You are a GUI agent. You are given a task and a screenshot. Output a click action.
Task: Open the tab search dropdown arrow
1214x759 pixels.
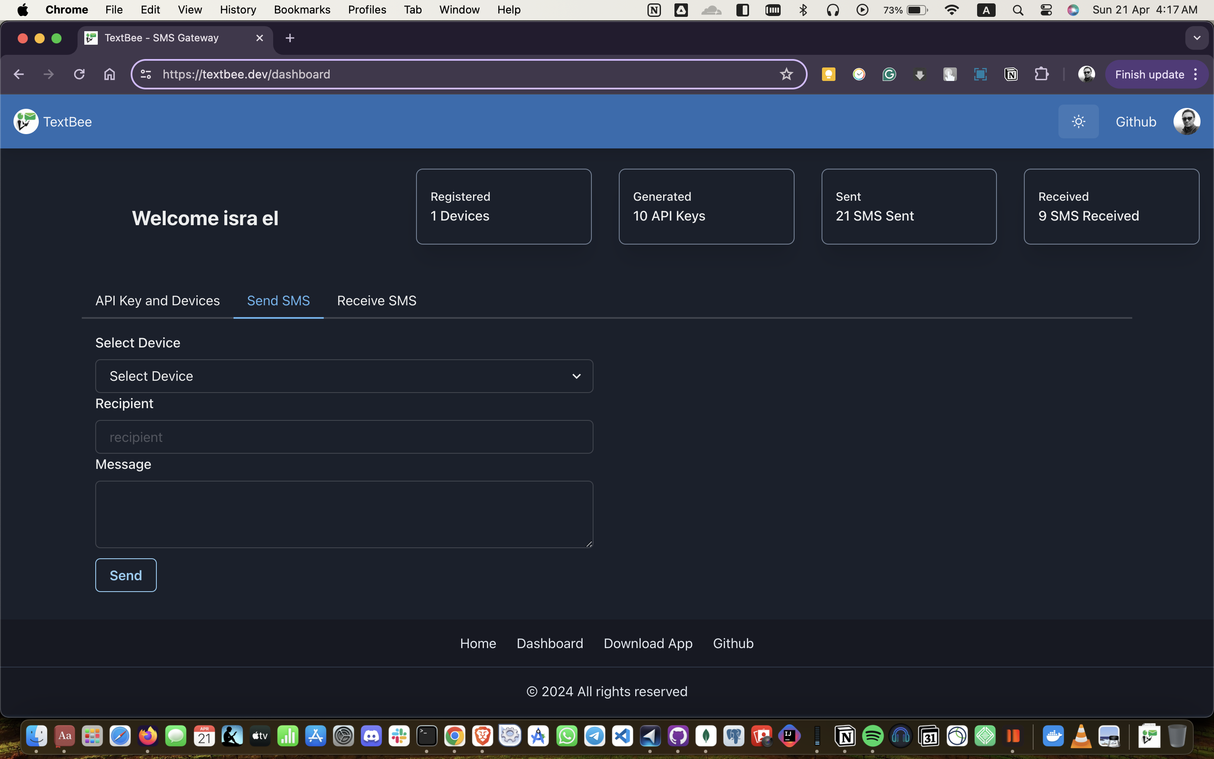point(1197,38)
